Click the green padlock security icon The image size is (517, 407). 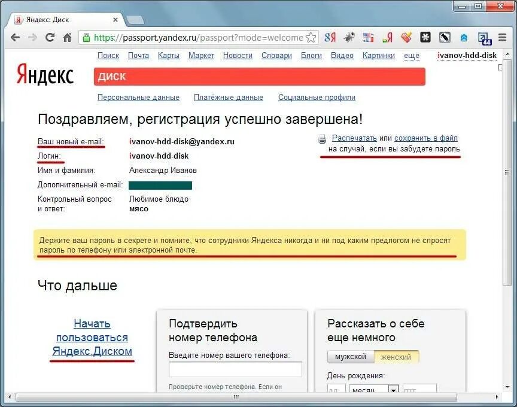86,38
